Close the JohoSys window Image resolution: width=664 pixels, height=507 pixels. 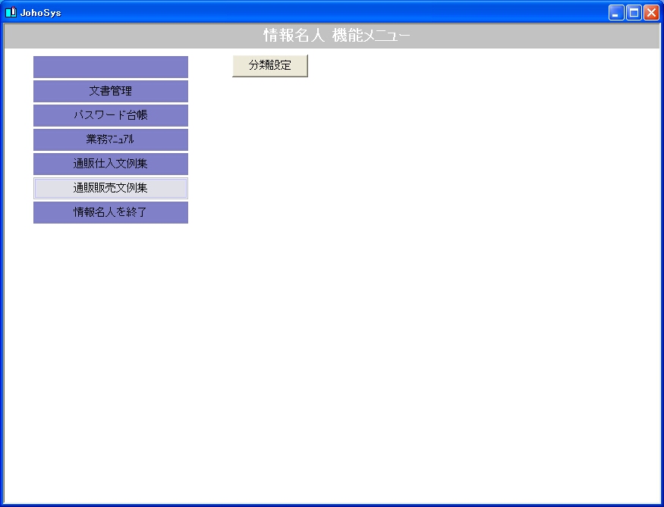(651, 13)
